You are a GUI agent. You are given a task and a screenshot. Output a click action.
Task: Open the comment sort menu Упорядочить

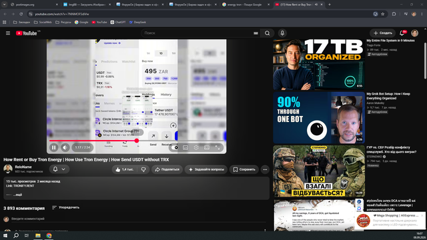65,207
